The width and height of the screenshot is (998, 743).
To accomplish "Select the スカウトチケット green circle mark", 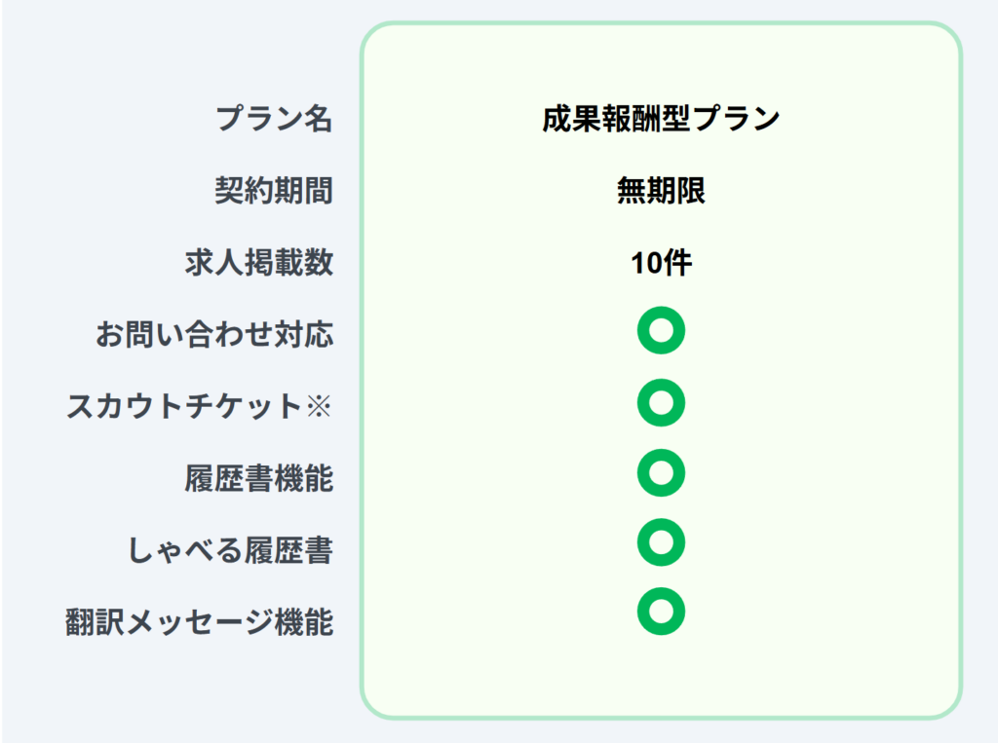I will click(x=661, y=403).
